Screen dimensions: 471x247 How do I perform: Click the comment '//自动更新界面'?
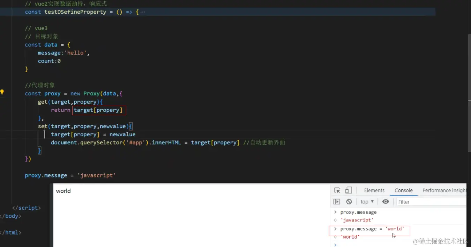264,143
